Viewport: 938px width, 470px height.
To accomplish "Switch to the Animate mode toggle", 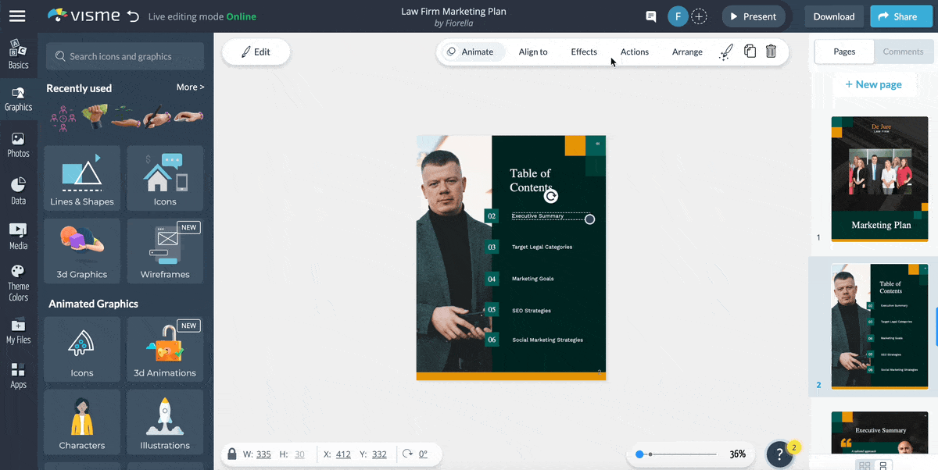I will [471, 52].
